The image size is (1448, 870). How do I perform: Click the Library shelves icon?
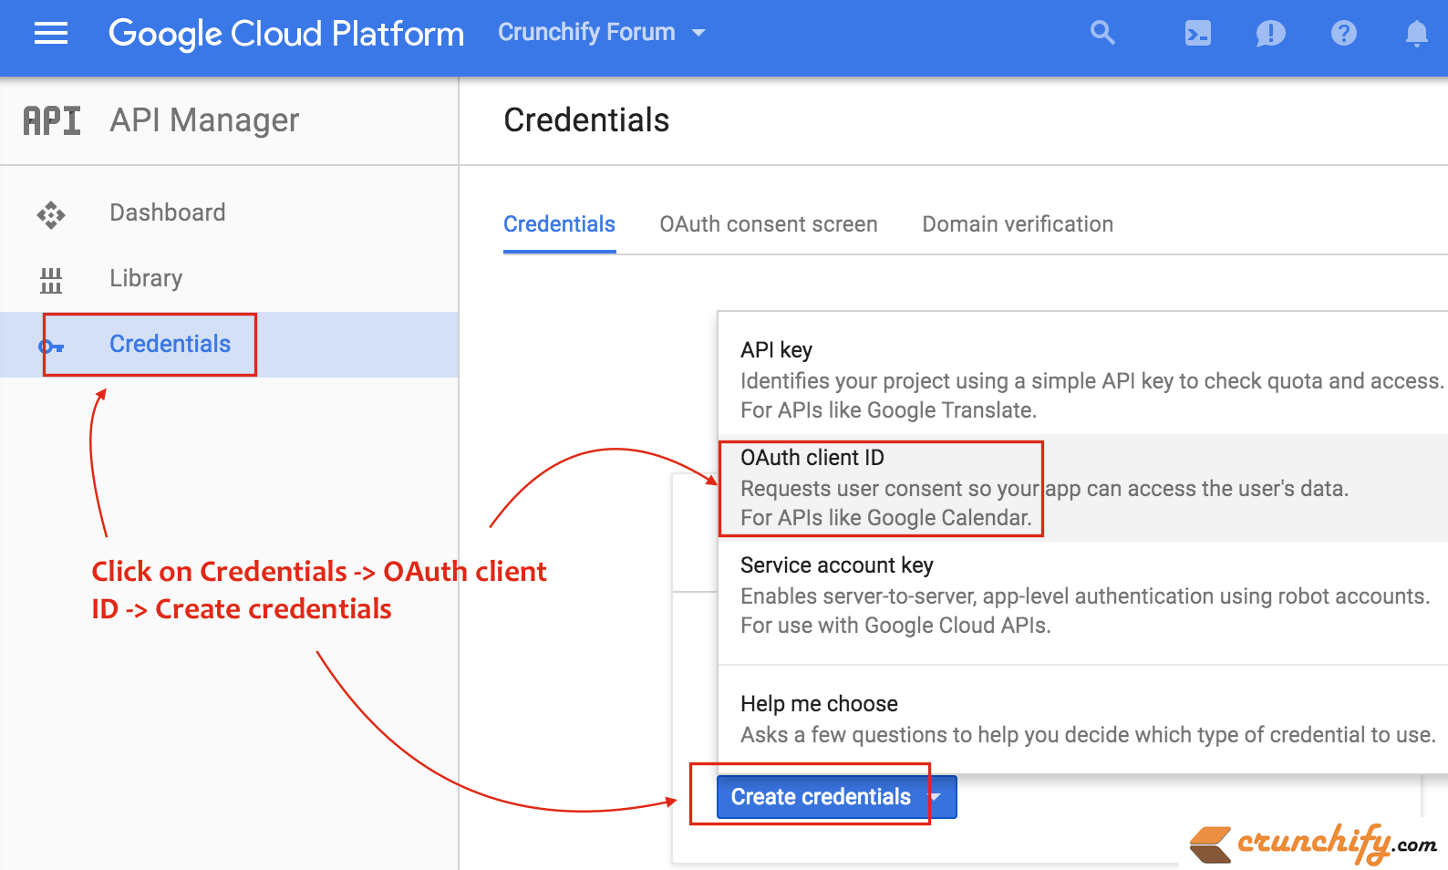pos(51,280)
